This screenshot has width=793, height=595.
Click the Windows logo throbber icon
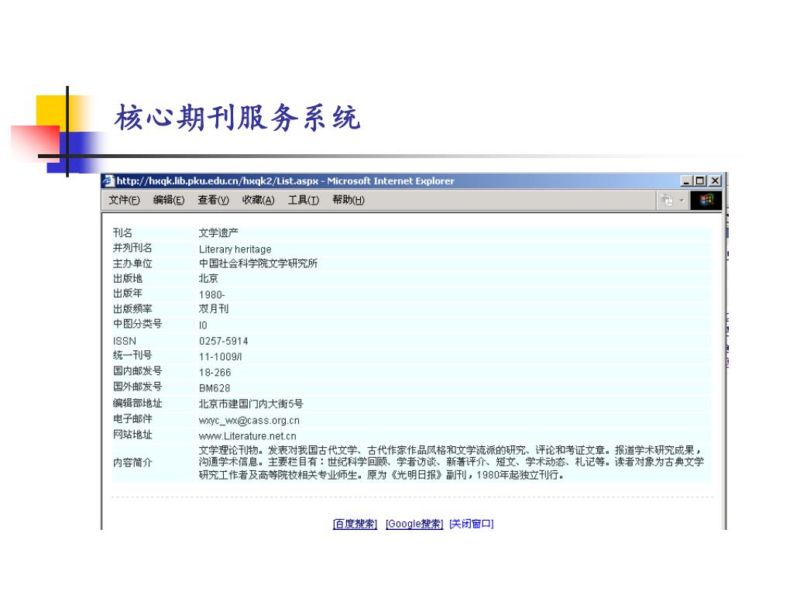706,201
